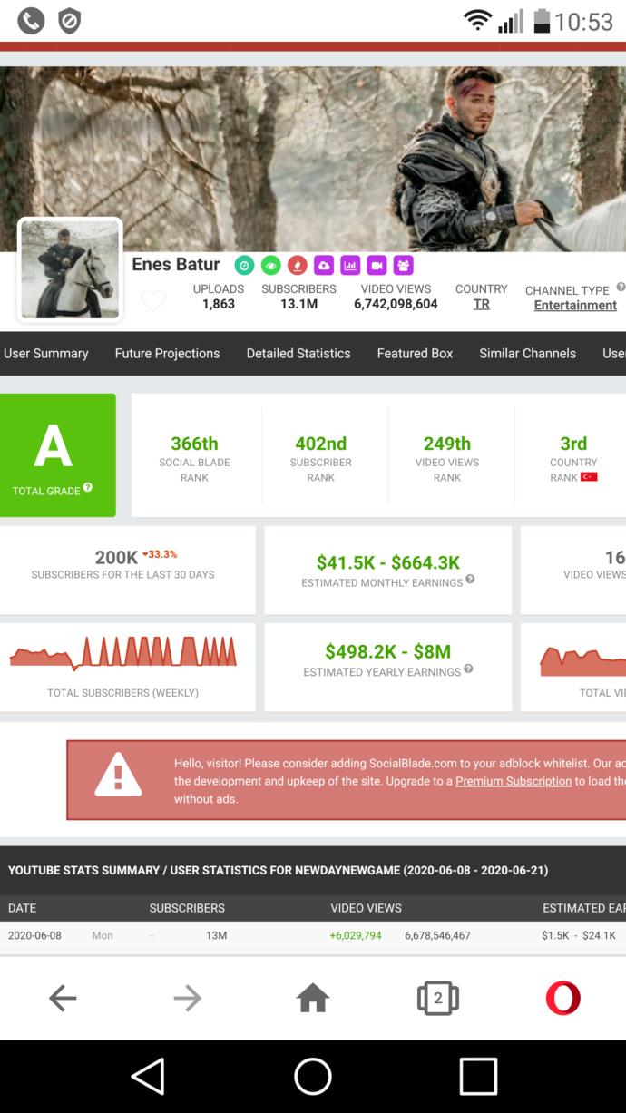
Task: Tap the purple cloud upload badge icon
Action: [324, 265]
